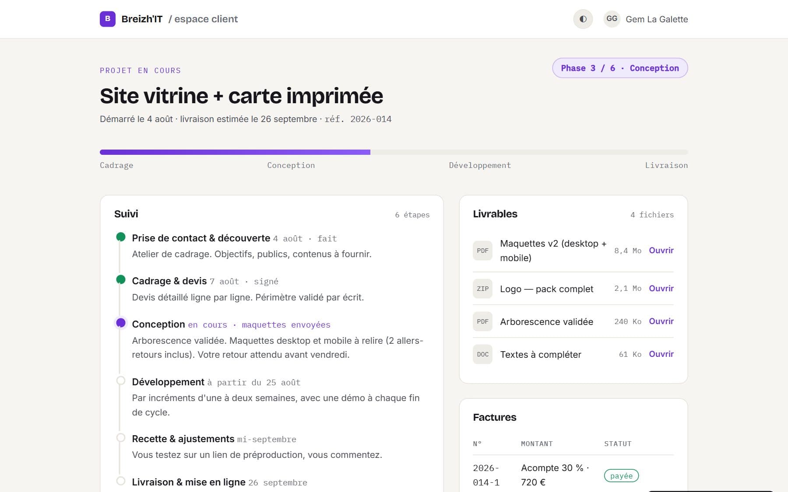Click the DOC icon for Textes à compléter
Screen dimensions: 788x492
coord(482,354)
